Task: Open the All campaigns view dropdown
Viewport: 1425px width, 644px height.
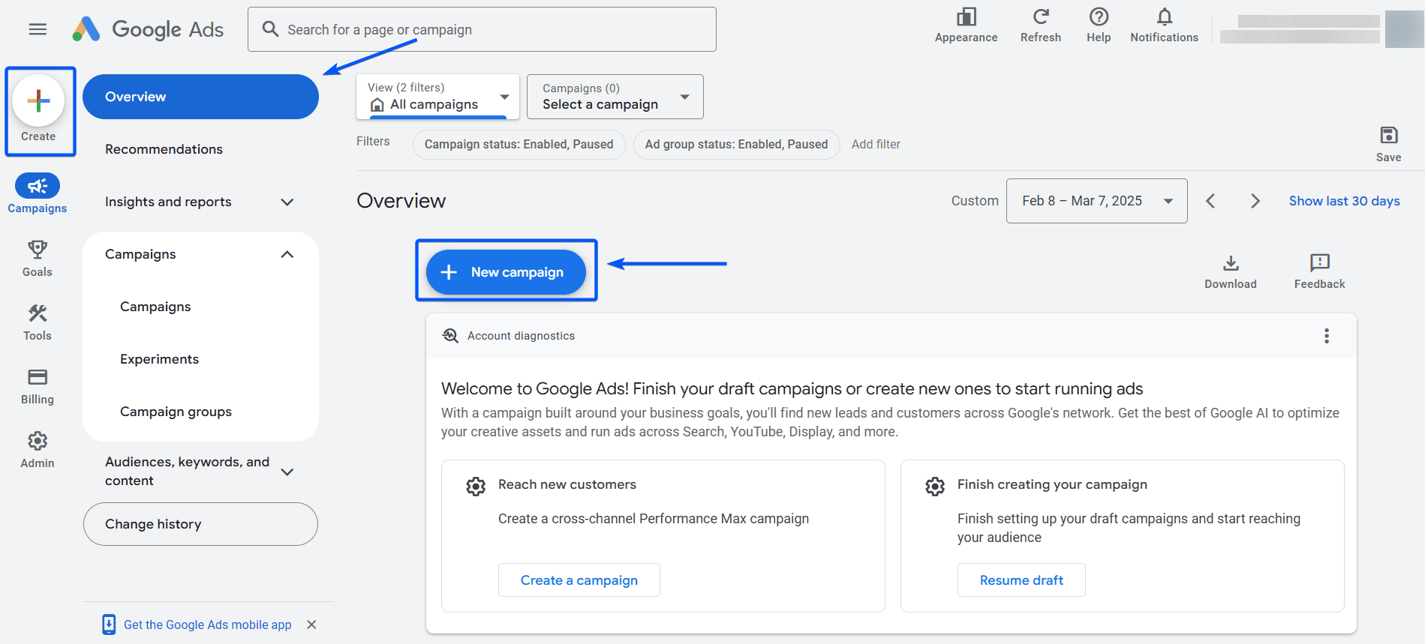Action: (x=438, y=96)
